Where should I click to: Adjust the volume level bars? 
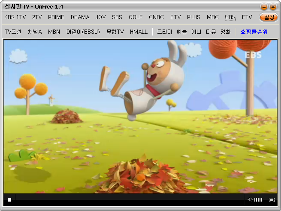(x=258, y=199)
